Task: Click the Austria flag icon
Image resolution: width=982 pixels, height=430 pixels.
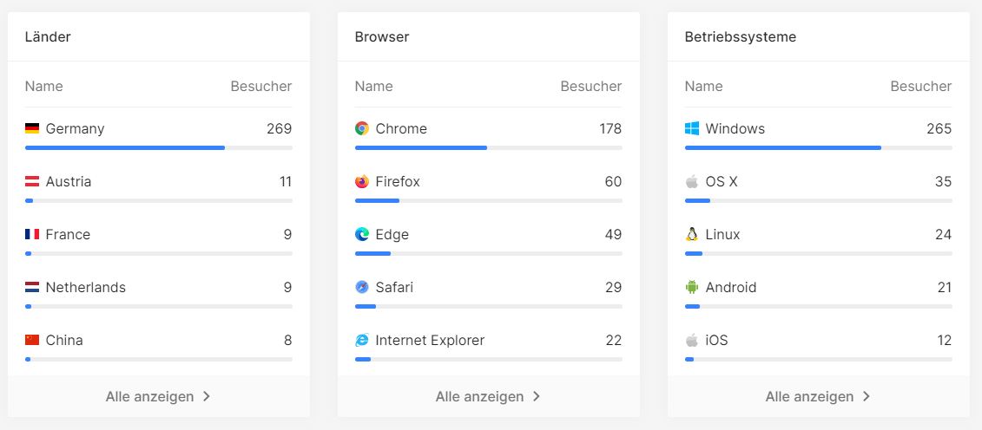Action: 32,182
